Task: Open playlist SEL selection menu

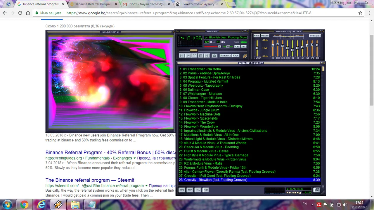Action: click(198, 190)
